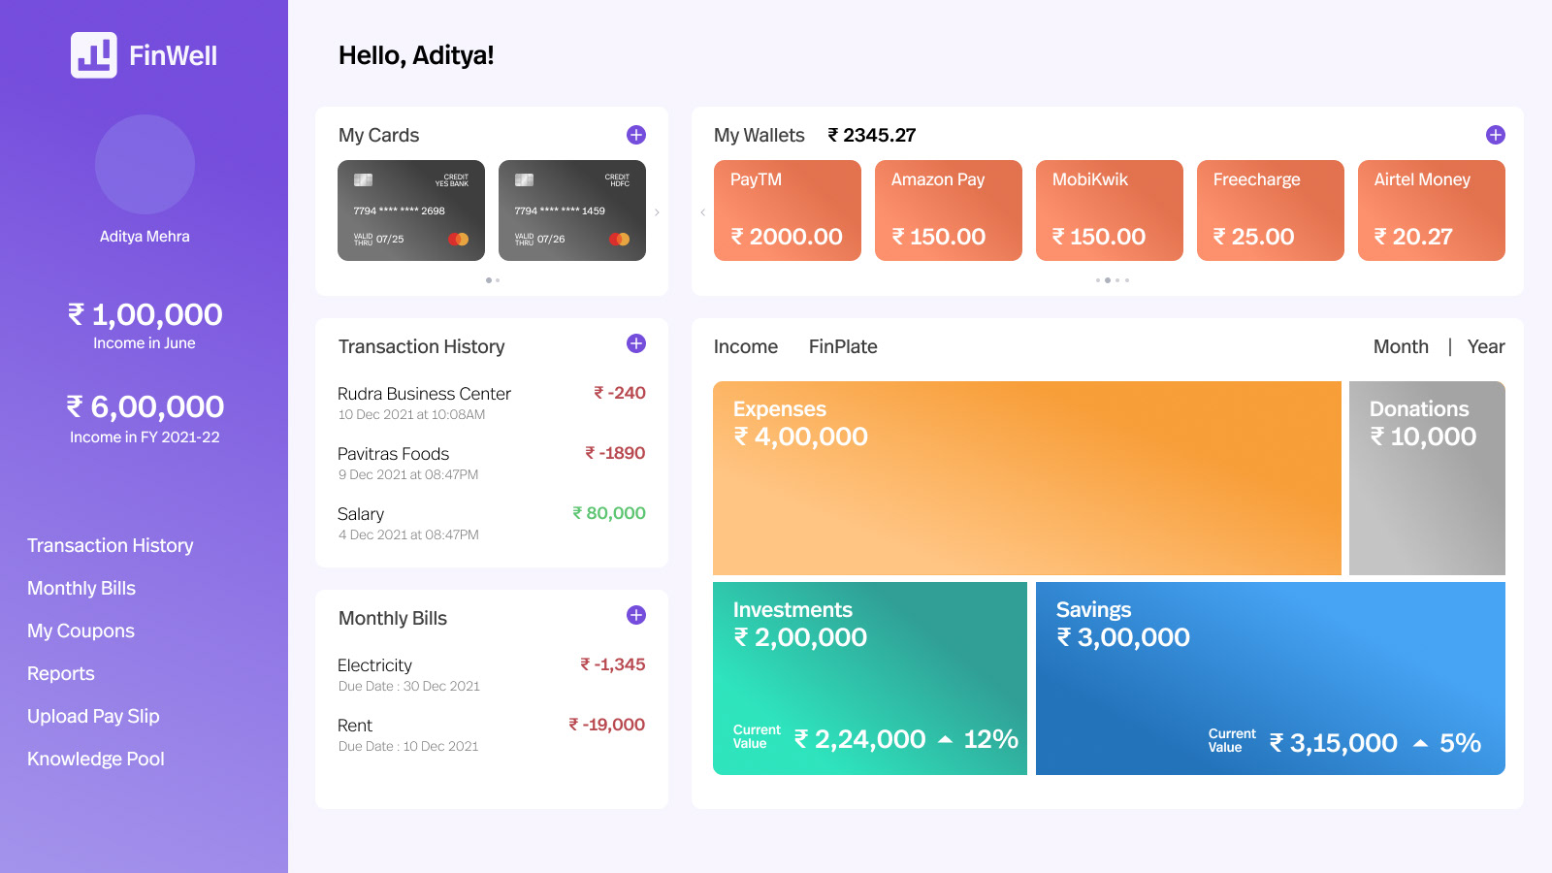The image size is (1552, 873).
Task: Click the My Cards pagination dots
Action: [x=493, y=280]
